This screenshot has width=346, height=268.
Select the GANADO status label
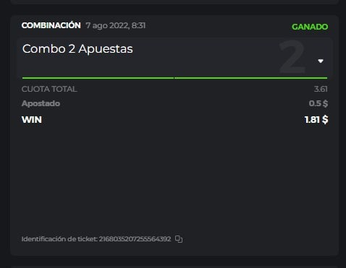click(310, 27)
